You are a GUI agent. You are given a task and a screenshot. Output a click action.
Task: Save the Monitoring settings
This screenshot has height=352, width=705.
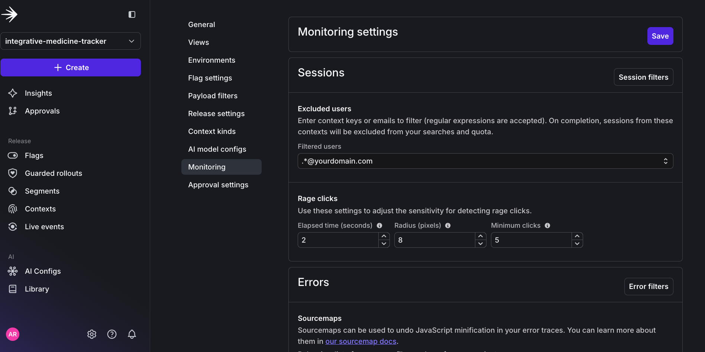click(x=660, y=36)
